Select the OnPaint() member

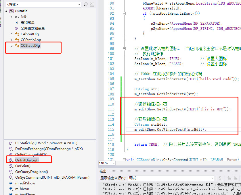[x=23, y=166]
